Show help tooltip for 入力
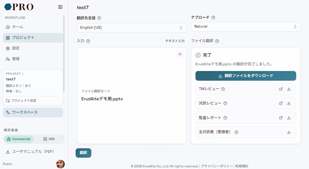 coord(88,41)
